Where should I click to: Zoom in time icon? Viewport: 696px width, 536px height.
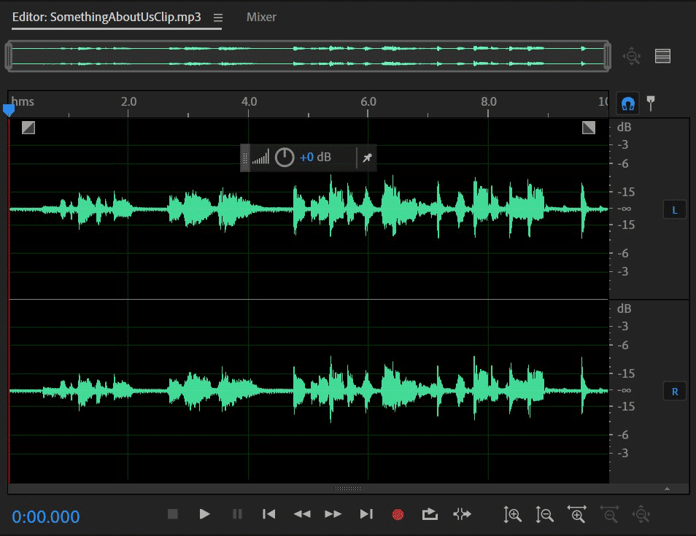click(x=577, y=514)
